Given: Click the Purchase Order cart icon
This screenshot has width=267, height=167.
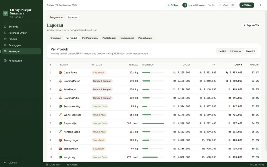Looking at the screenshot, I should [5, 33].
